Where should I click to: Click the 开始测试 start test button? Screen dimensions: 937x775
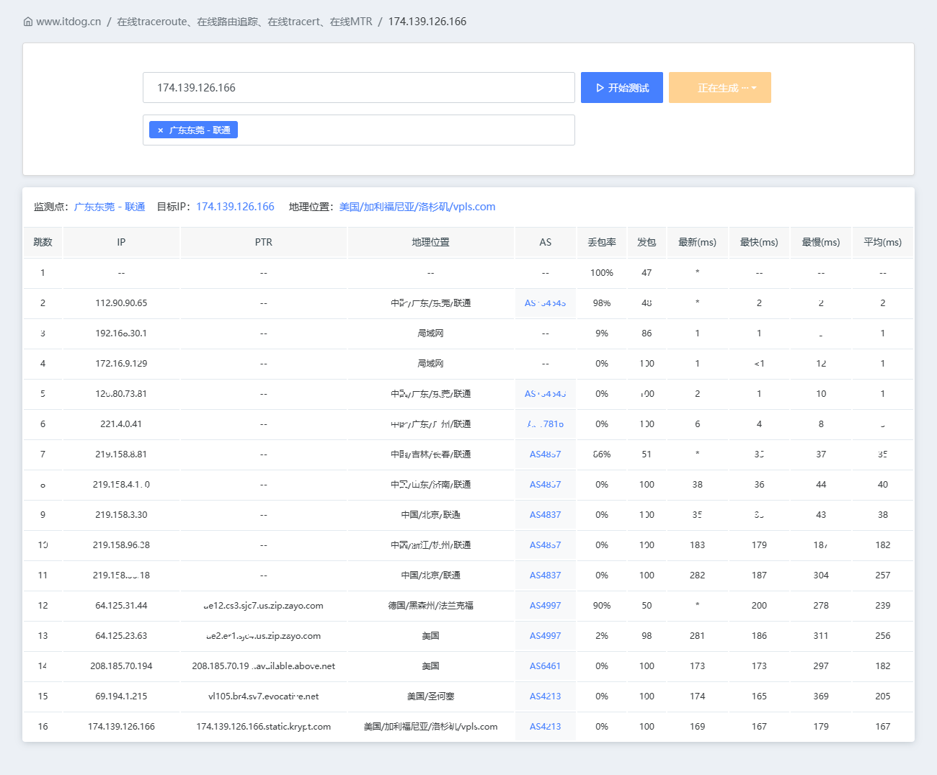622,88
